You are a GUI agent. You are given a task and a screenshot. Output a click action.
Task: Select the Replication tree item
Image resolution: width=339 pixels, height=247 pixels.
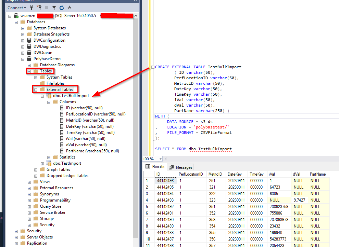coord(37,243)
